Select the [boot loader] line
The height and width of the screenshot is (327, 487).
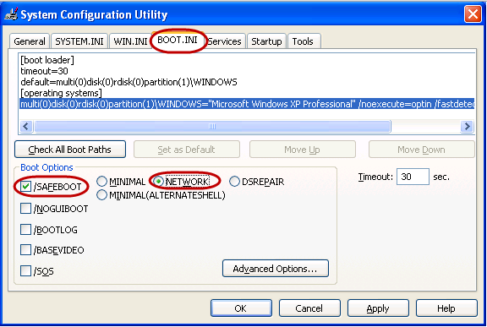click(47, 60)
